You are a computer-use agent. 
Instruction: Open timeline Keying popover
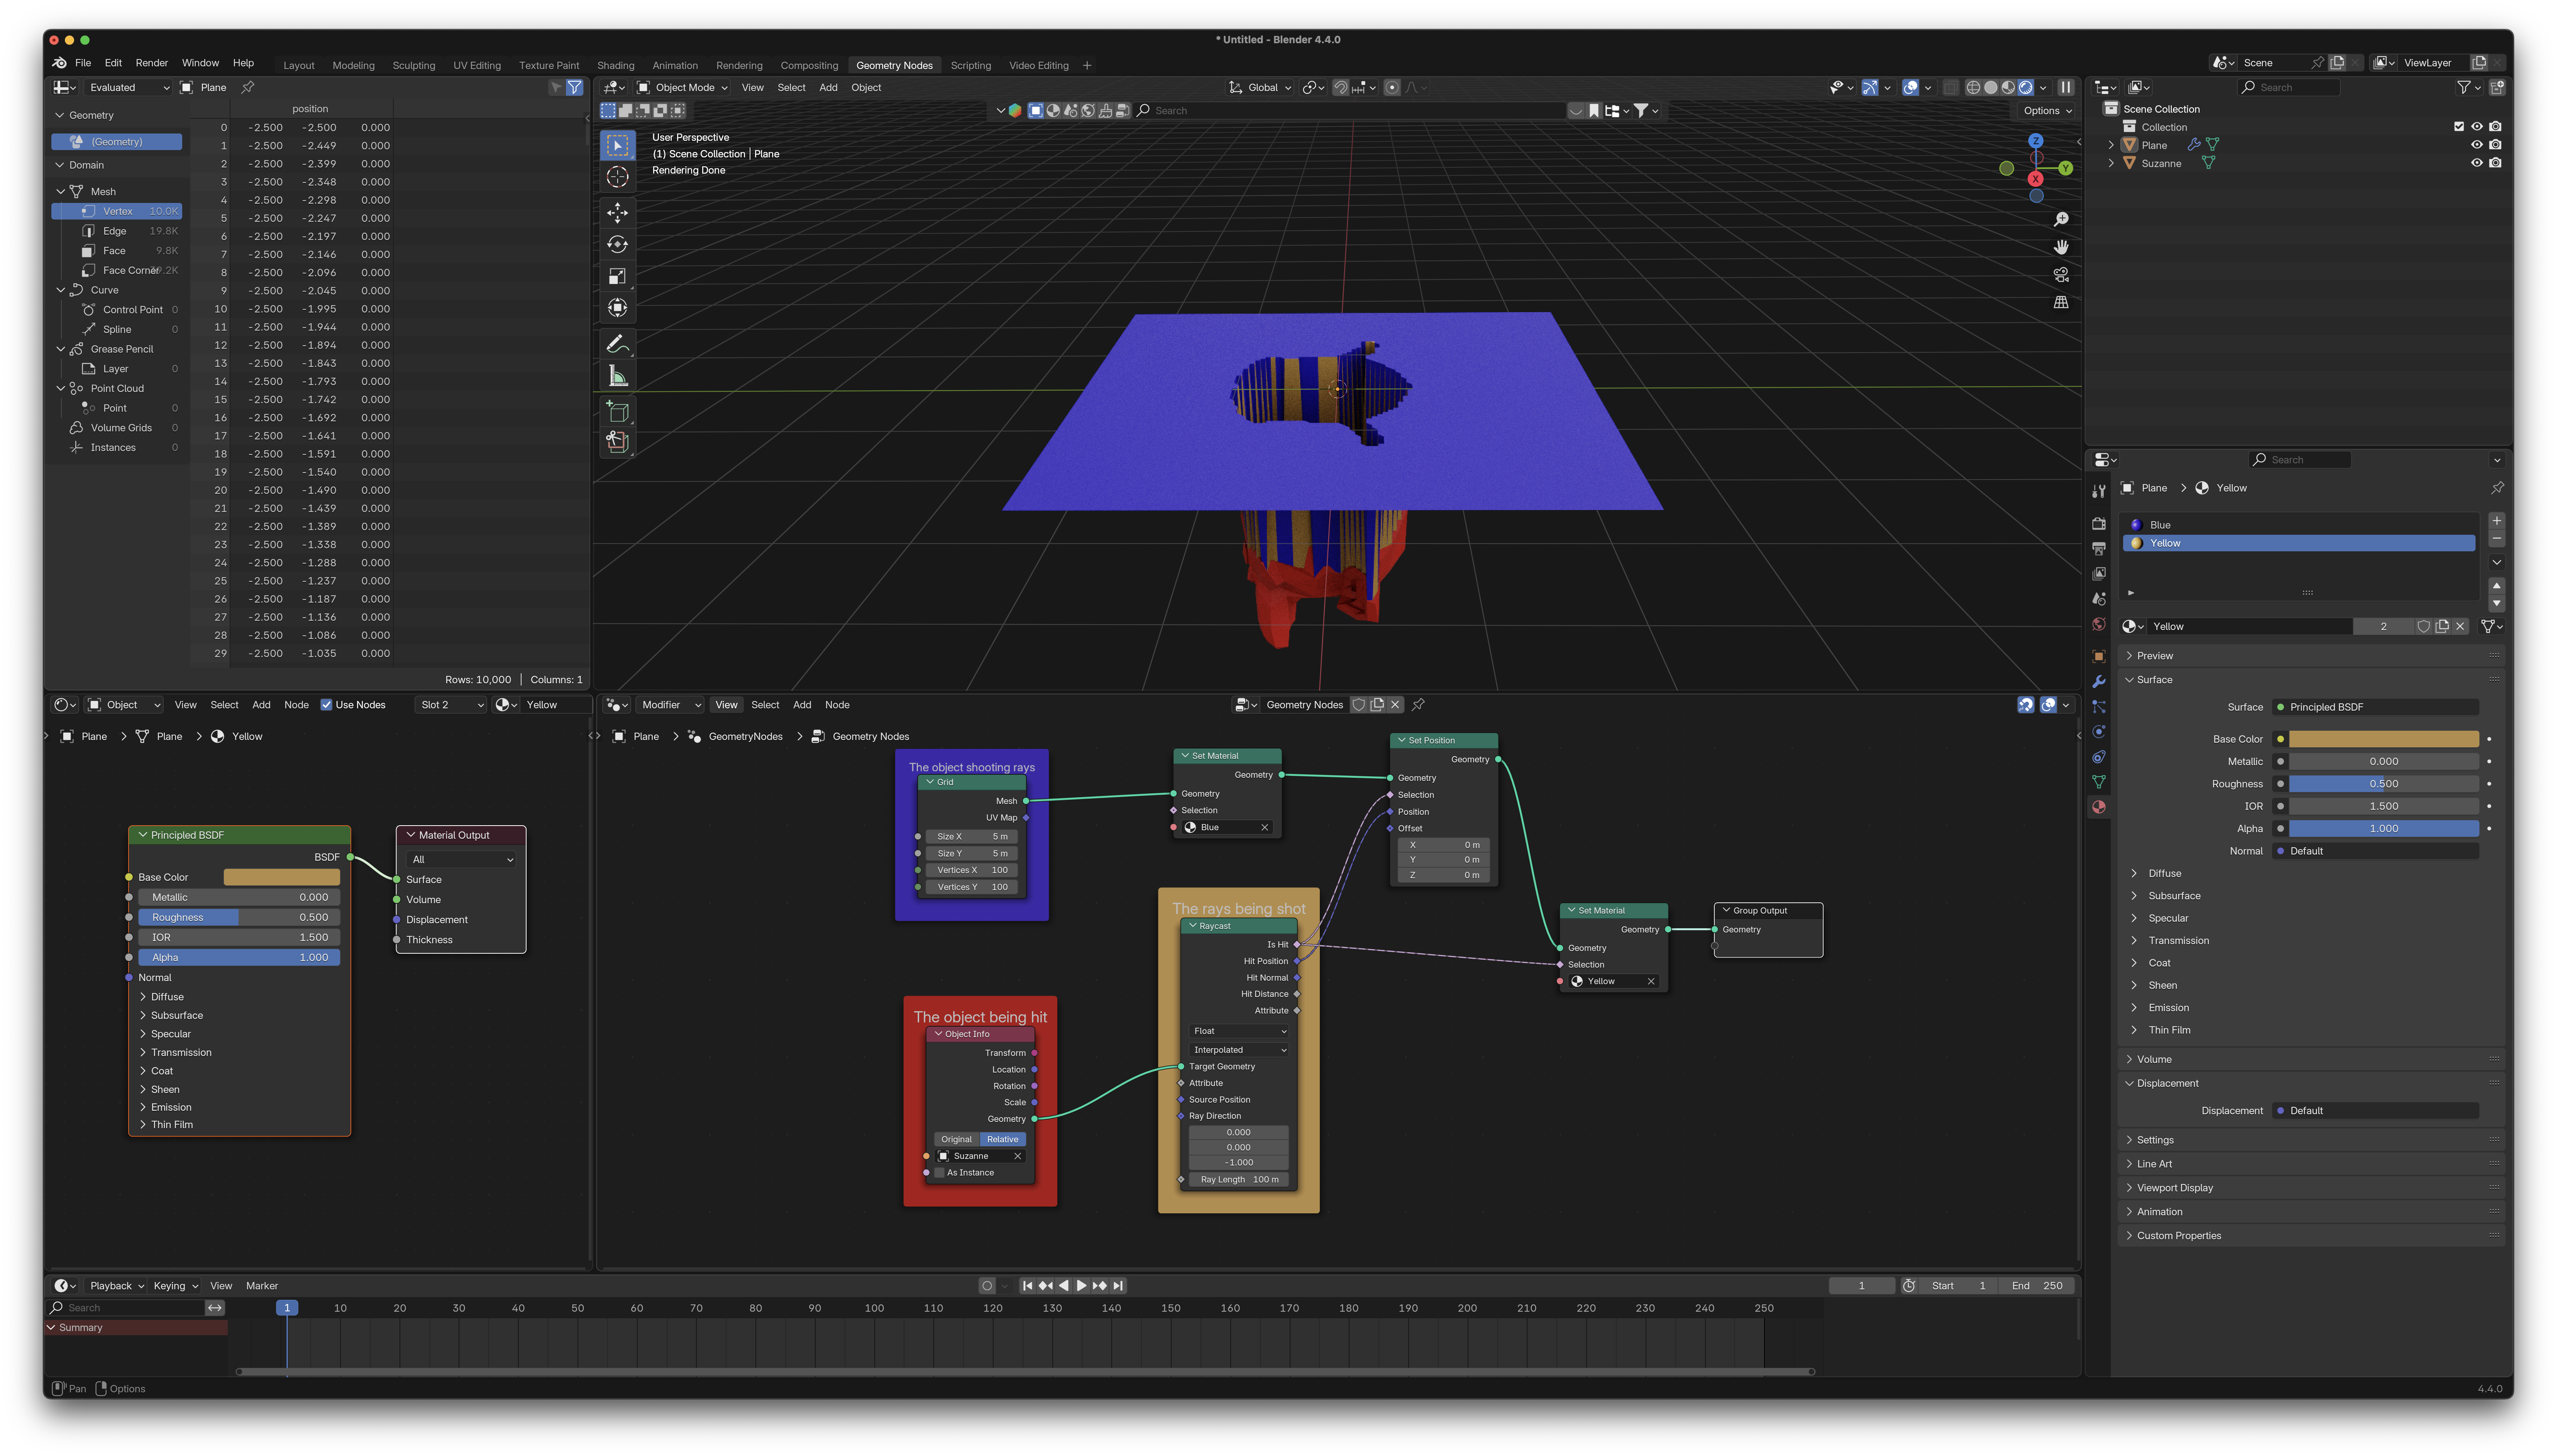click(175, 1286)
